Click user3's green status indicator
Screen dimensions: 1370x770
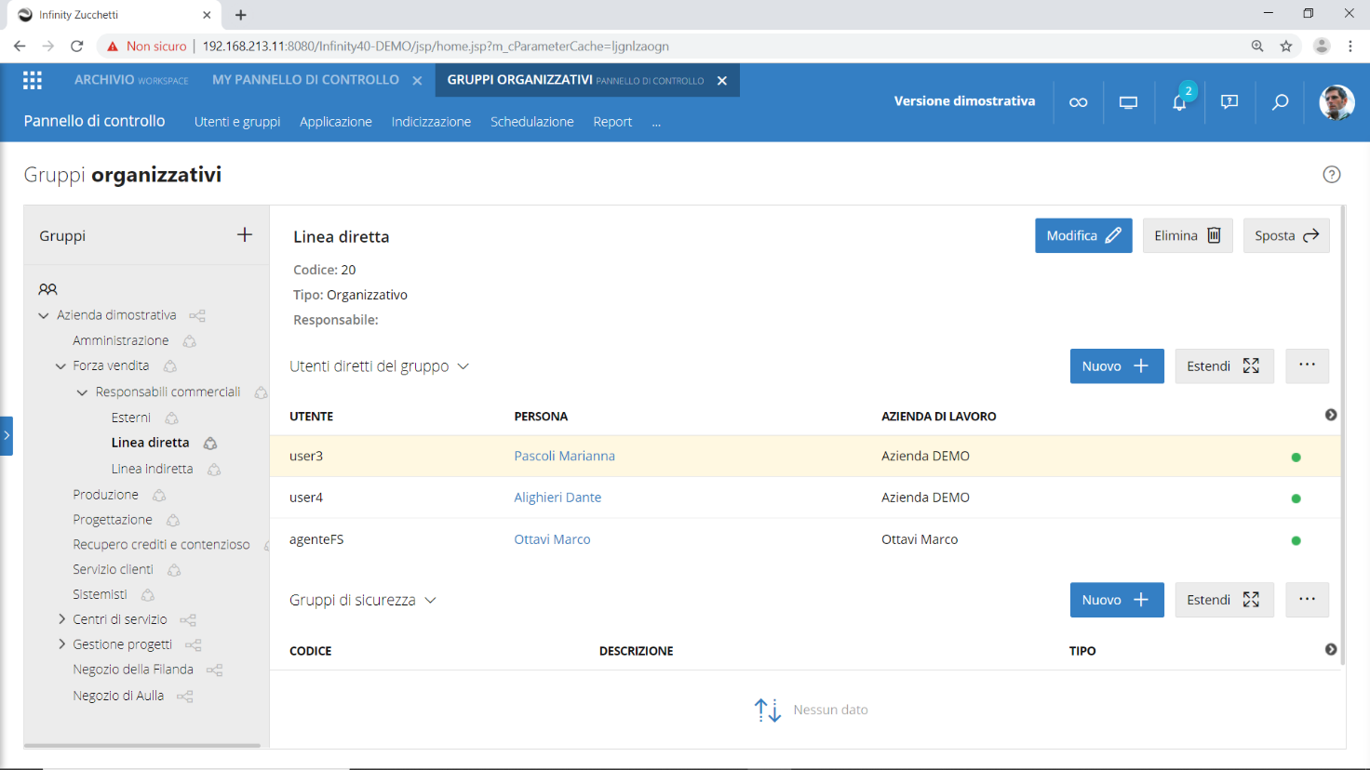pos(1296,456)
